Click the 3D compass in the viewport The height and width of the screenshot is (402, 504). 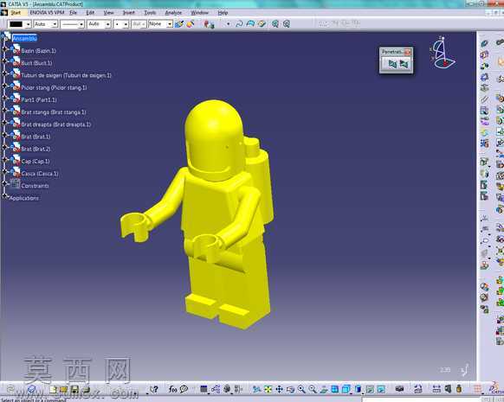tap(443, 52)
